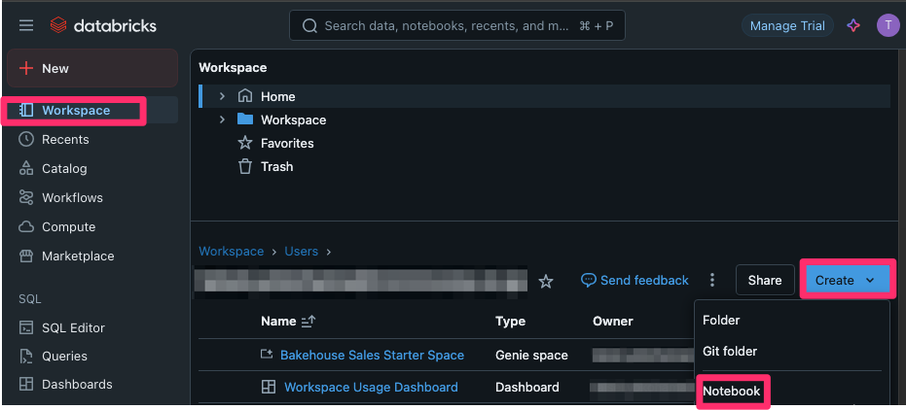Open Bakehouse Sales Starter Space link
Image resolution: width=906 pixels, height=410 pixels.
(372, 356)
